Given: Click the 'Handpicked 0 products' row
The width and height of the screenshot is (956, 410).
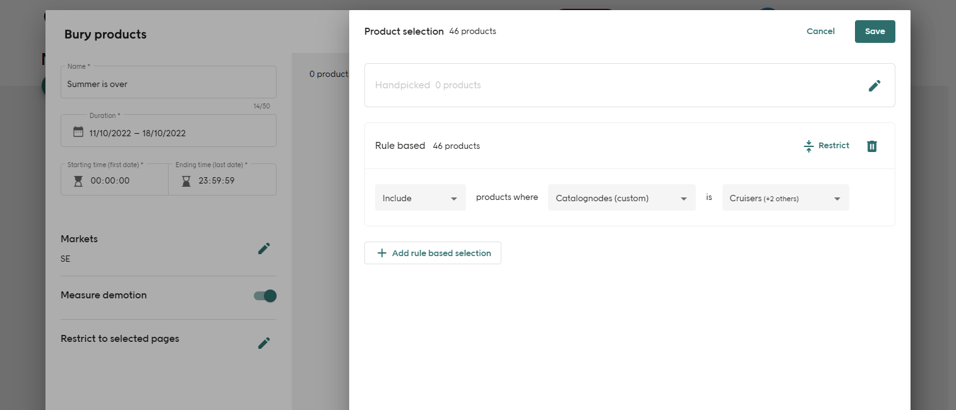Looking at the screenshot, I should pos(630,85).
